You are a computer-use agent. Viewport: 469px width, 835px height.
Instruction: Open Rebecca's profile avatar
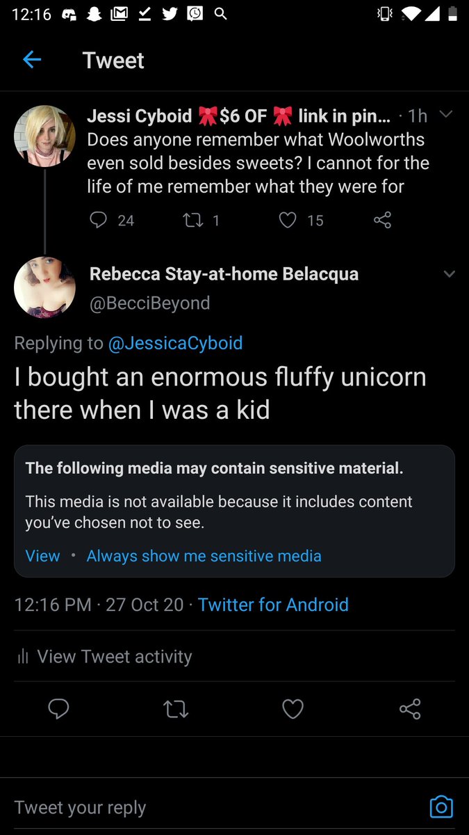point(44,287)
